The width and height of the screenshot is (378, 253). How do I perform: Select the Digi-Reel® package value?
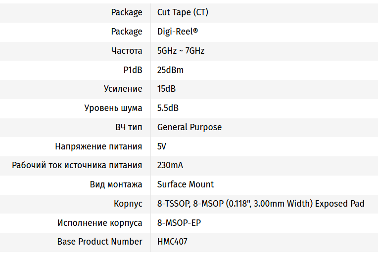(x=178, y=32)
